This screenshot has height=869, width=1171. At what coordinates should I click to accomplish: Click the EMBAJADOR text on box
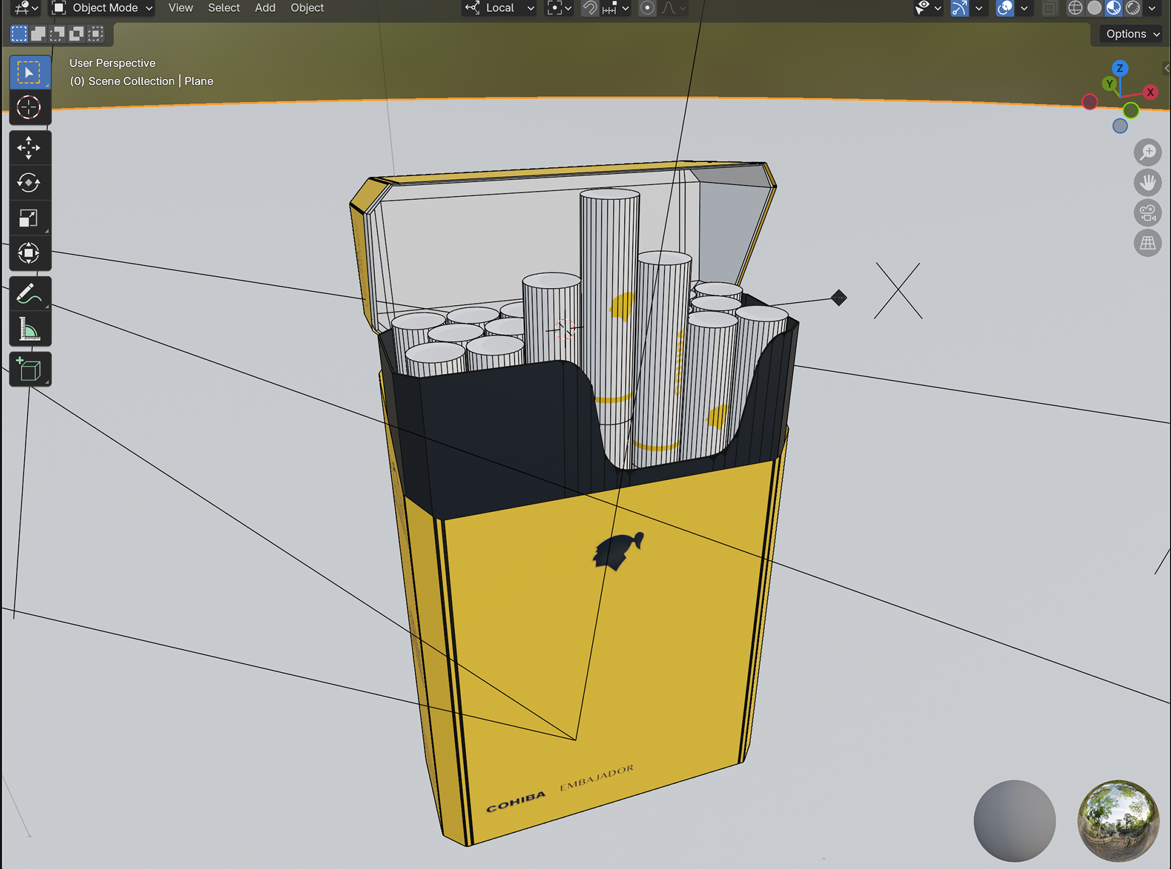[x=596, y=778]
